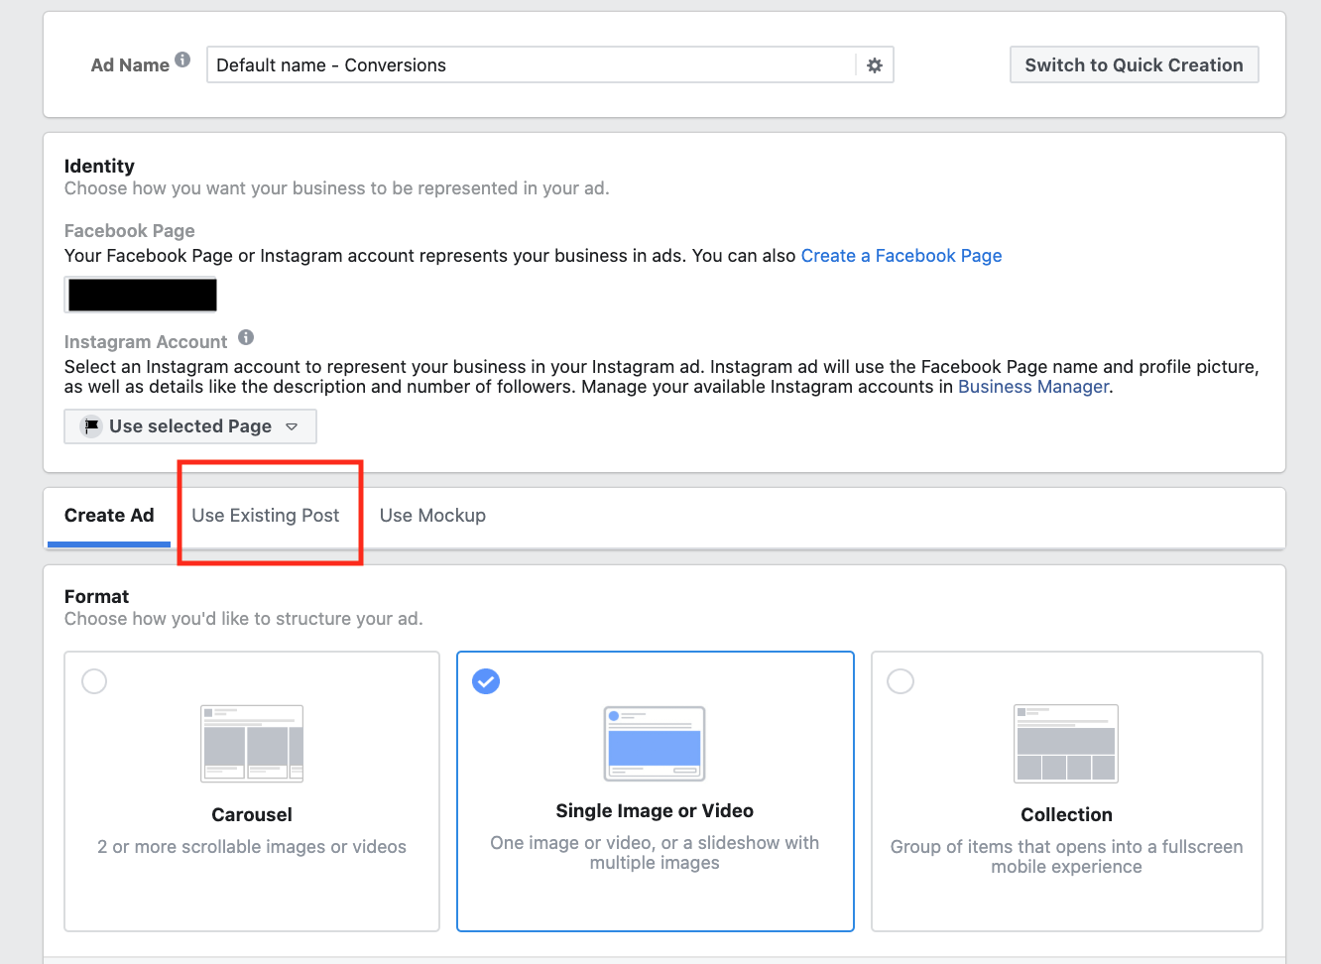Click the Collection card title
The image size is (1321, 964).
tap(1066, 815)
